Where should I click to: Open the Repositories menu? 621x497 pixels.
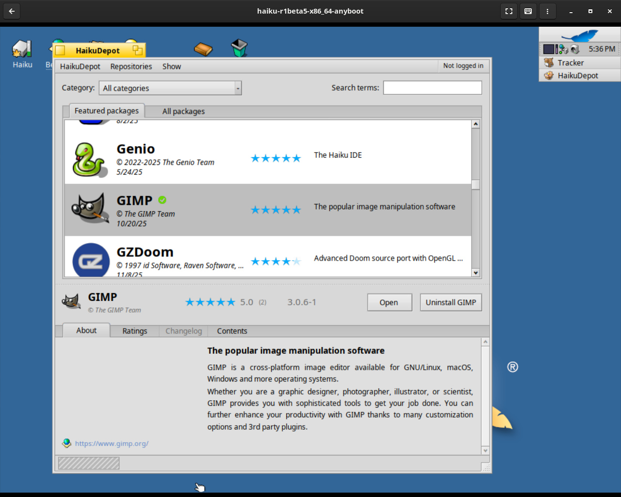[x=131, y=66]
